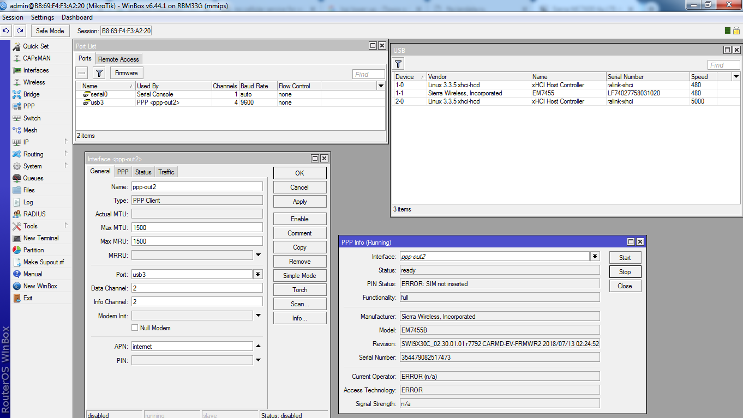Click the remove minus button in Port List
The image size is (743, 418).
(82, 73)
